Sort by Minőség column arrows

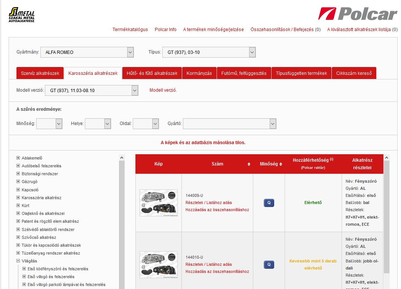tap(281, 164)
